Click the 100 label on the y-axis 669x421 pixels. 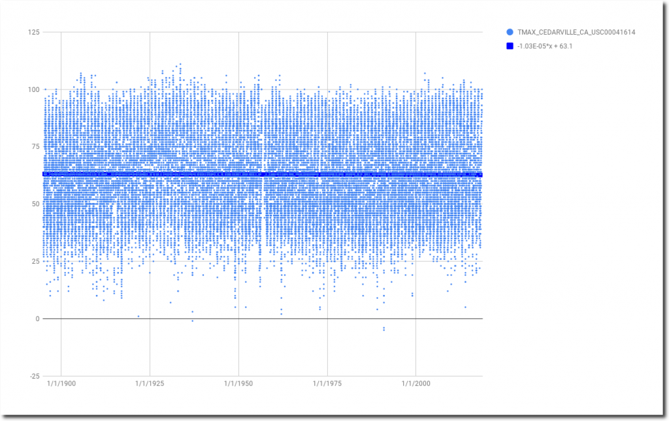(x=32, y=89)
